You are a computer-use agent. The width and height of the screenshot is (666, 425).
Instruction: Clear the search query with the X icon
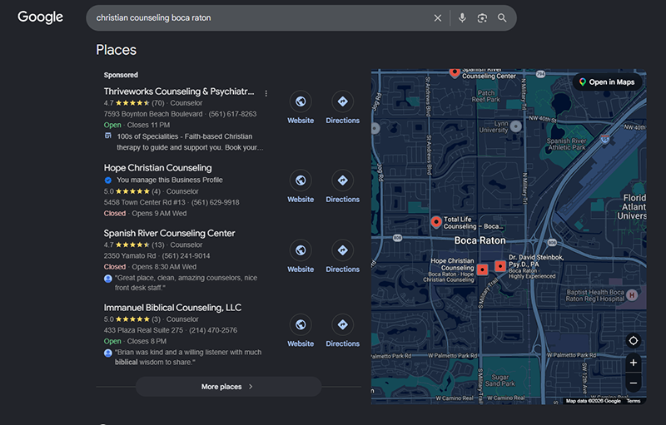[438, 17]
